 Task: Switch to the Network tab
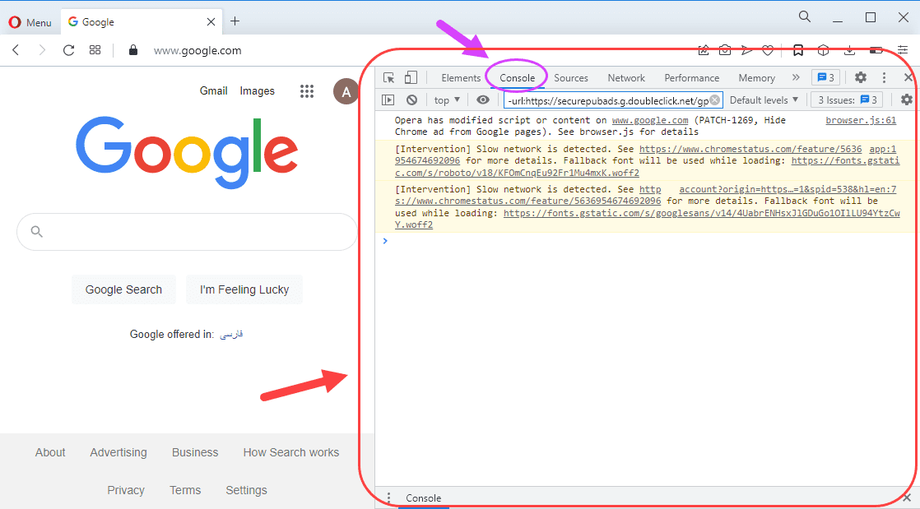point(626,78)
